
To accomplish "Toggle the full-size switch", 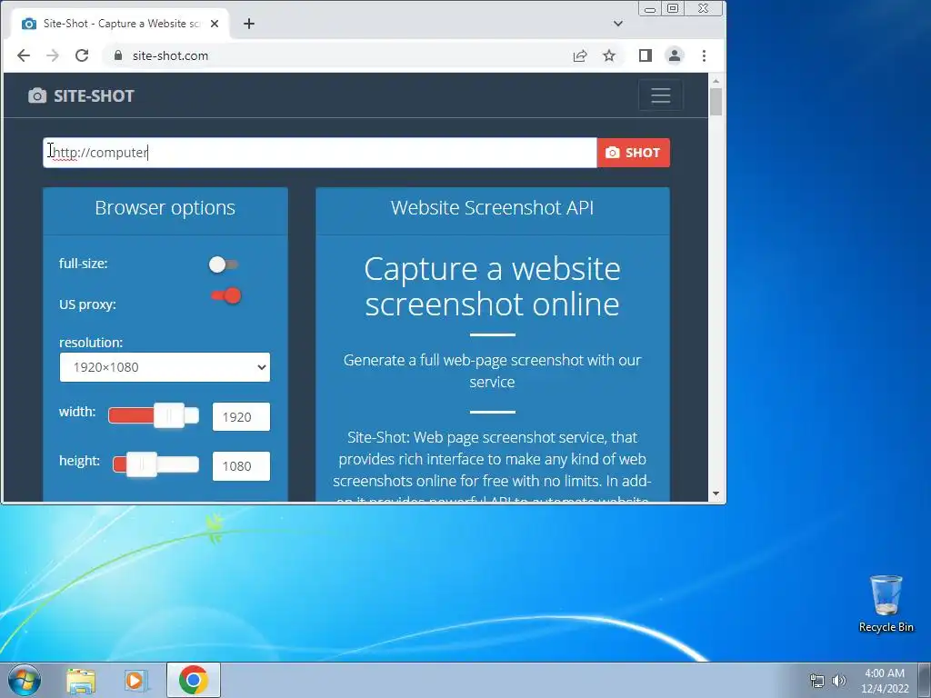I will click(x=224, y=264).
